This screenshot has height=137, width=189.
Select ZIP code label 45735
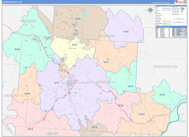click(121, 106)
